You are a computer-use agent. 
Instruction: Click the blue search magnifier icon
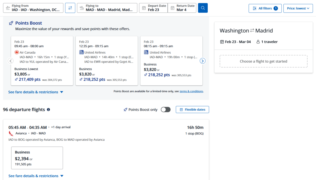pyautogui.click(x=203, y=8)
